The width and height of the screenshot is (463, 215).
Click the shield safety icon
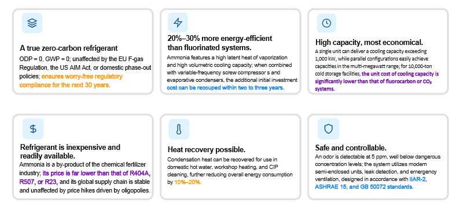(x=328, y=129)
